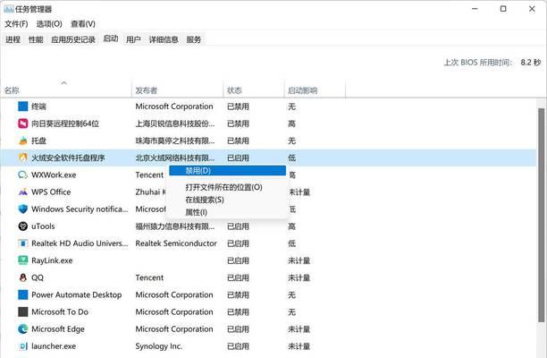Select the WXWork.exe icon

pos(23,175)
